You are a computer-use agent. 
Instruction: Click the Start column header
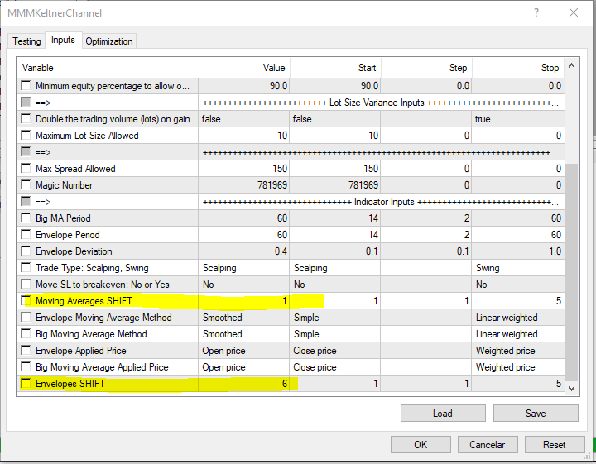(x=335, y=68)
